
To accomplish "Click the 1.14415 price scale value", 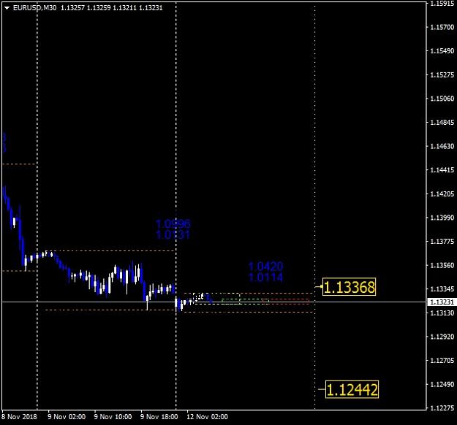I will click(442, 169).
